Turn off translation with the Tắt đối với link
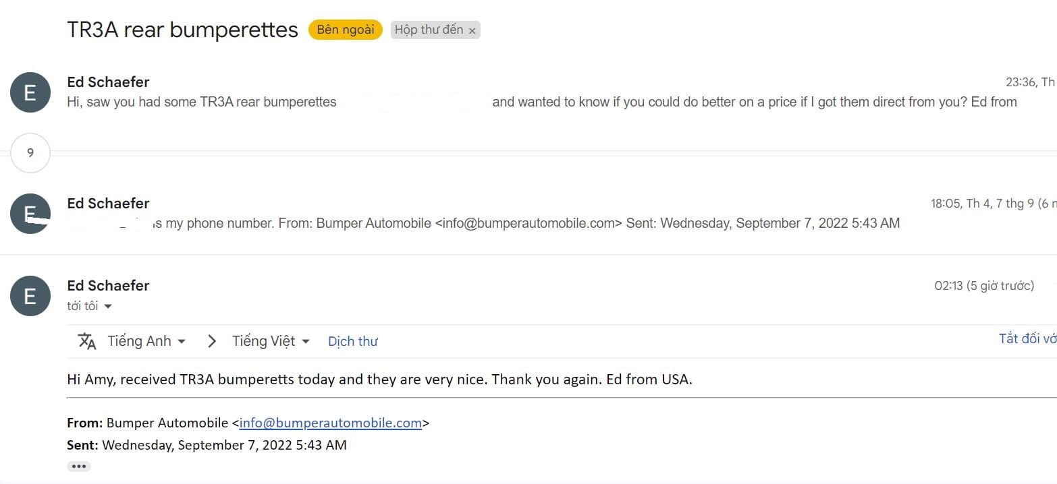Viewport: 1057px width, 484px height. (x=1027, y=338)
